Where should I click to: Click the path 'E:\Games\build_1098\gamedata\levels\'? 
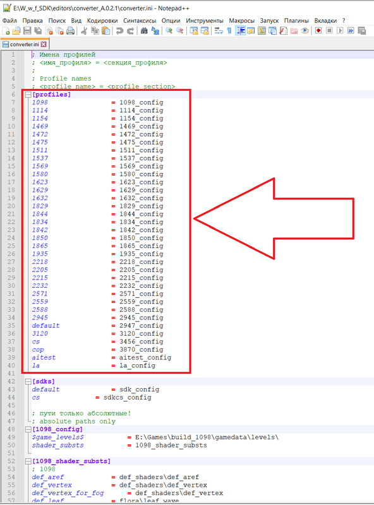tap(207, 437)
